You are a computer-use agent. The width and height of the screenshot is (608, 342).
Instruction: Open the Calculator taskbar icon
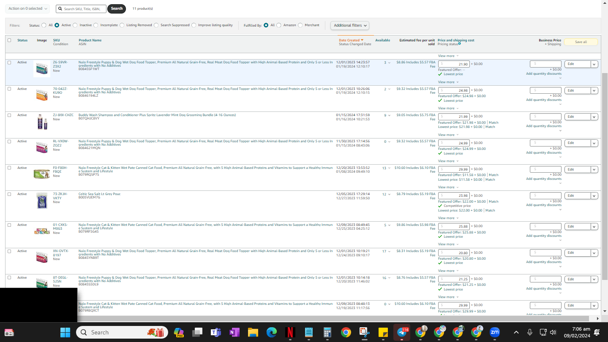[327, 332]
